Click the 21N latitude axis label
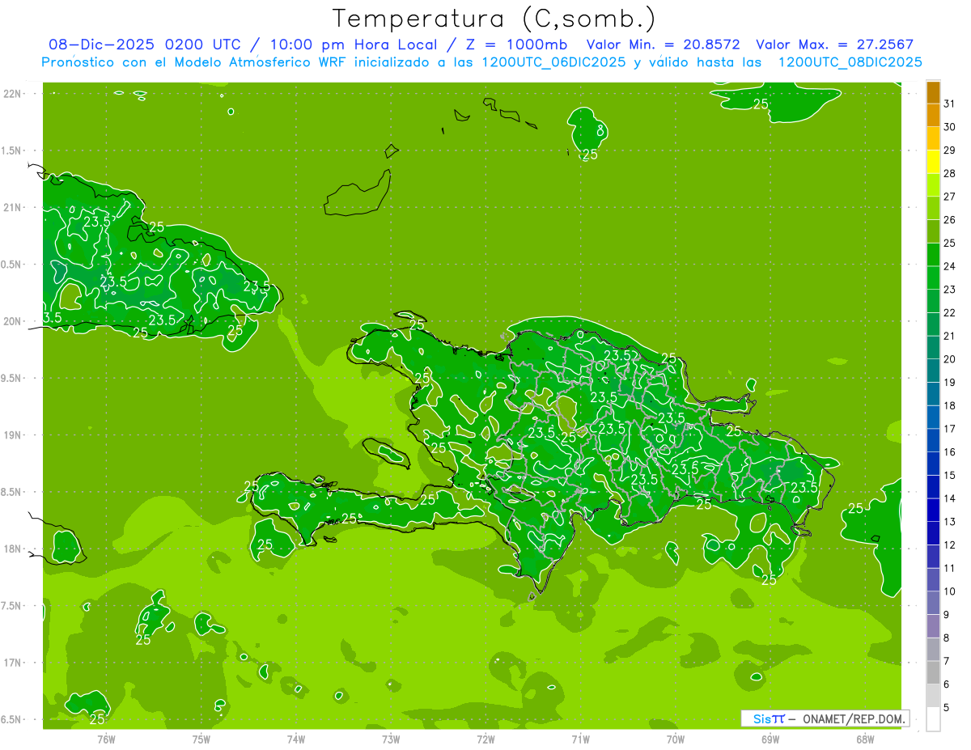The image size is (971, 750). pyautogui.click(x=14, y=207)
